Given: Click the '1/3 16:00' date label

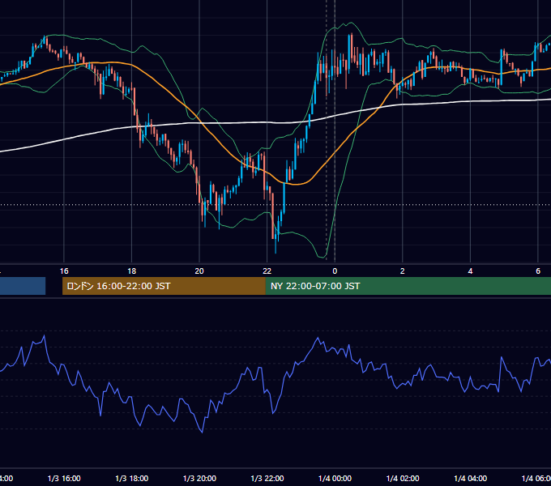Looking at the screenshot, I should 64,478.
